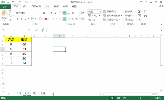This screenshot has height=100, width=164.
Task: Open font color dropdown arrow
Action: pyautogui.click(x=49, y=19)
